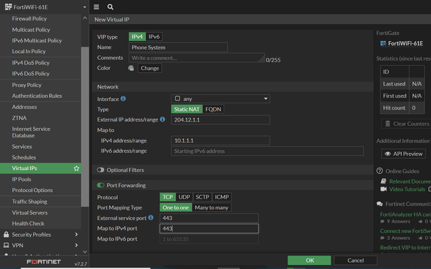The height and width of the screenshot is (269, 431).
Task: Select IPv6 as VIP type
Action: click(153, 37)
